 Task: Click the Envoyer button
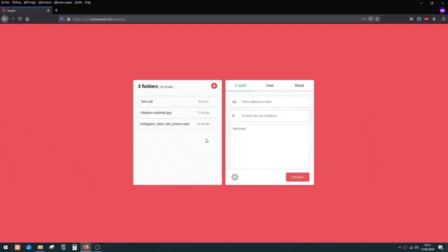point(297,177)
